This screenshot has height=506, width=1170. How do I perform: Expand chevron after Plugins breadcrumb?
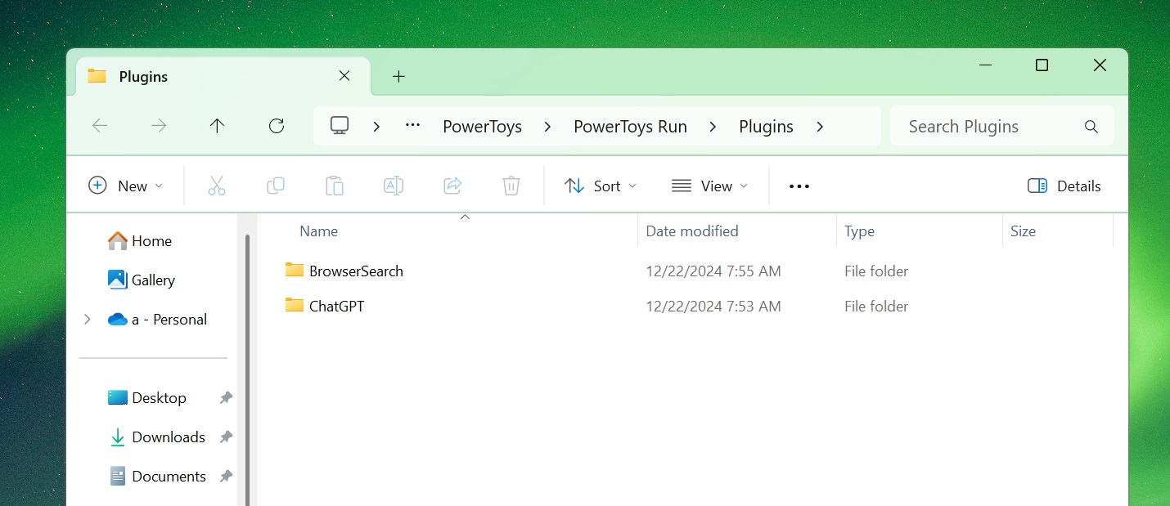(820, 127)
